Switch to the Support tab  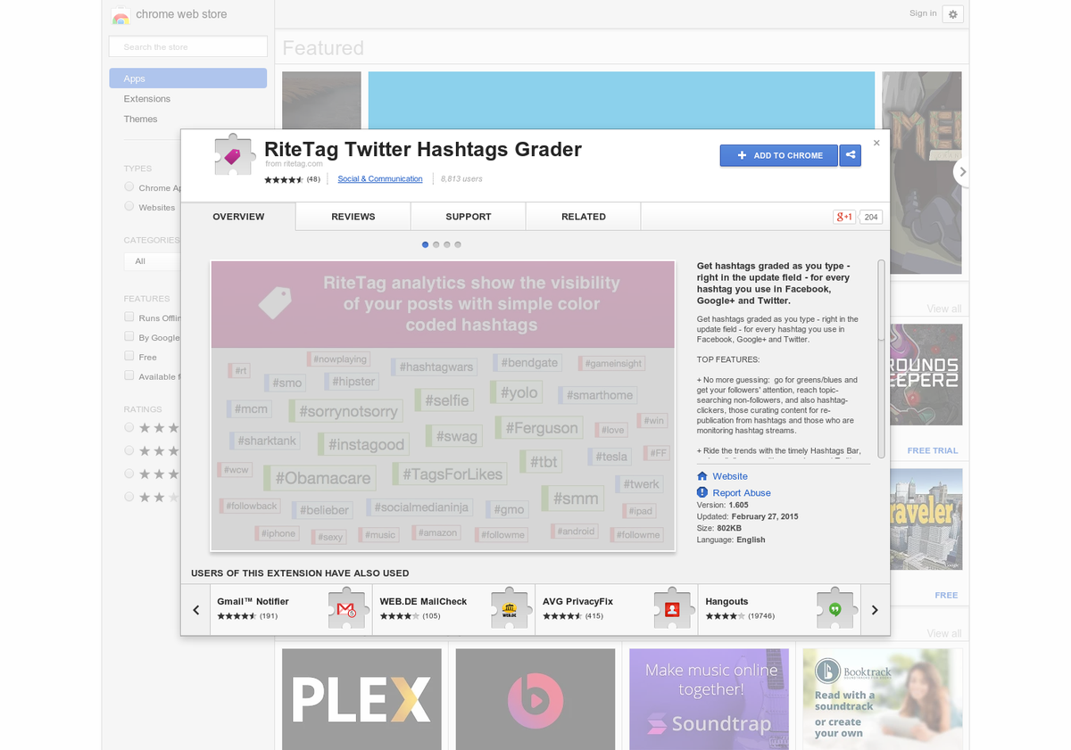[469, 217]
